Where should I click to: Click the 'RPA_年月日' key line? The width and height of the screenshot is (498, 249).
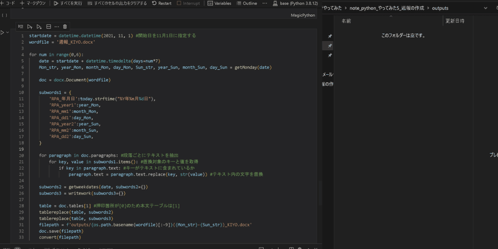pyautogui.click(x=103, y=99)
